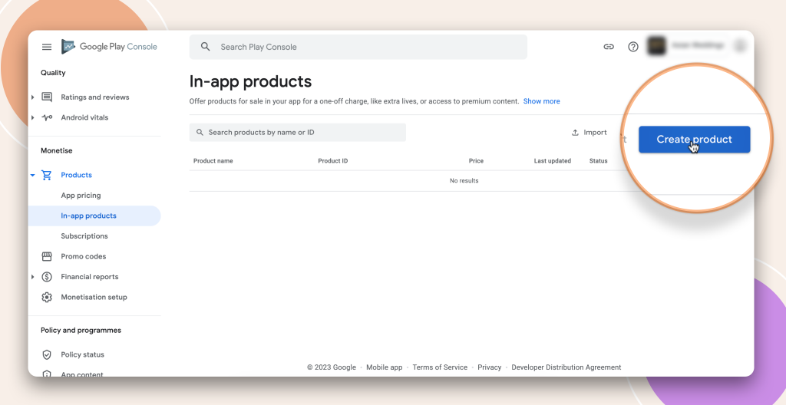Screen dimensions: 786x405
Task: Open the blurred app thumbnail in header
Action: click(656, 45)
